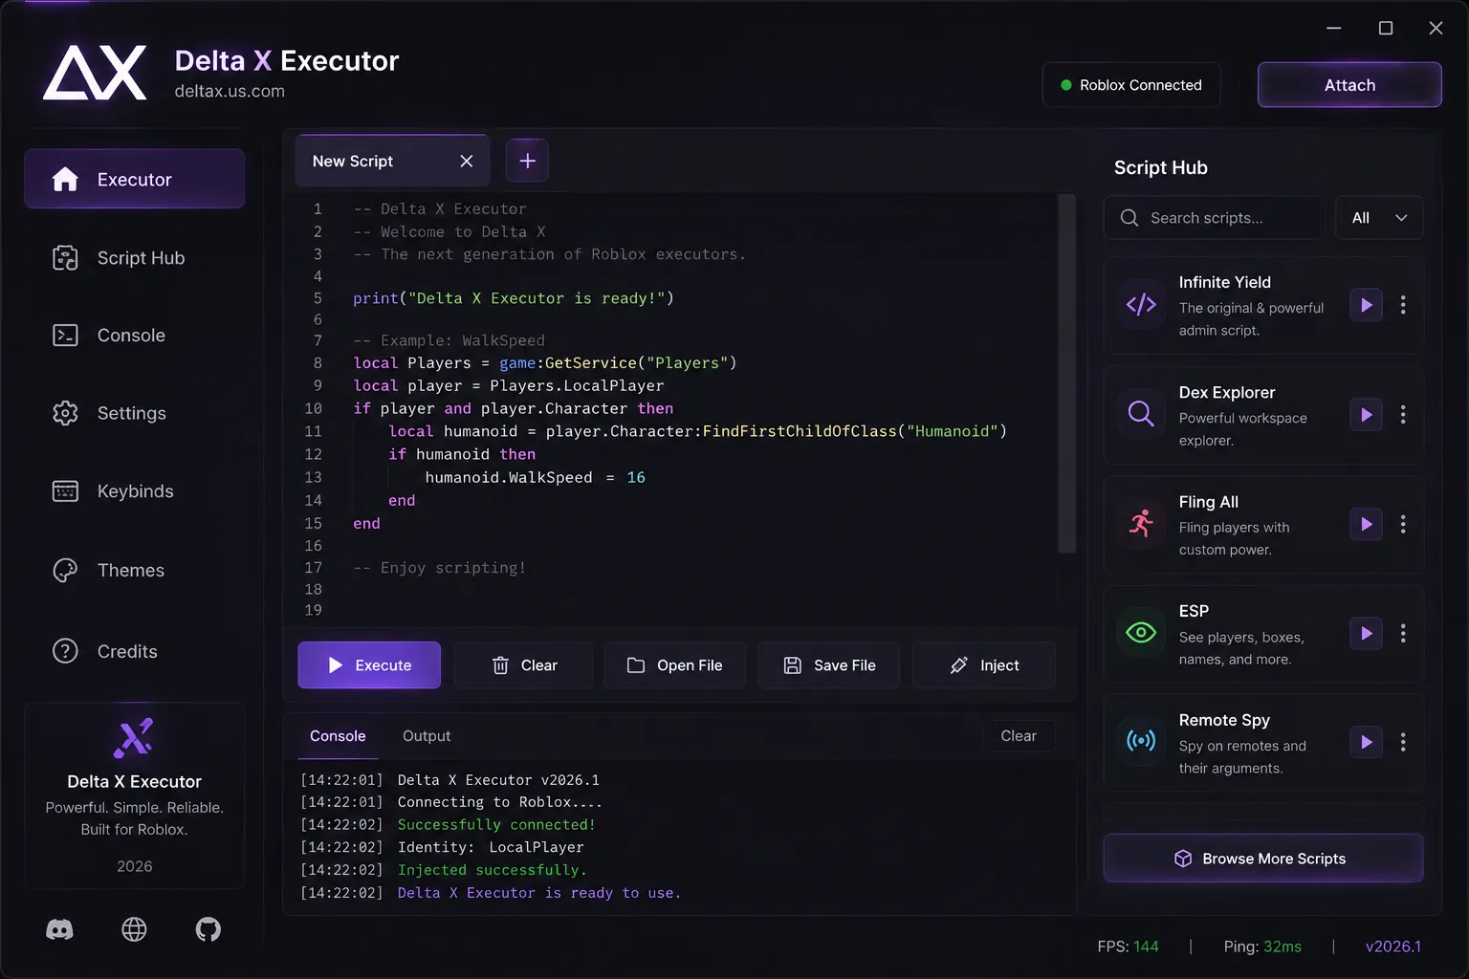Open Settings from the sidebar

(135, 413)
